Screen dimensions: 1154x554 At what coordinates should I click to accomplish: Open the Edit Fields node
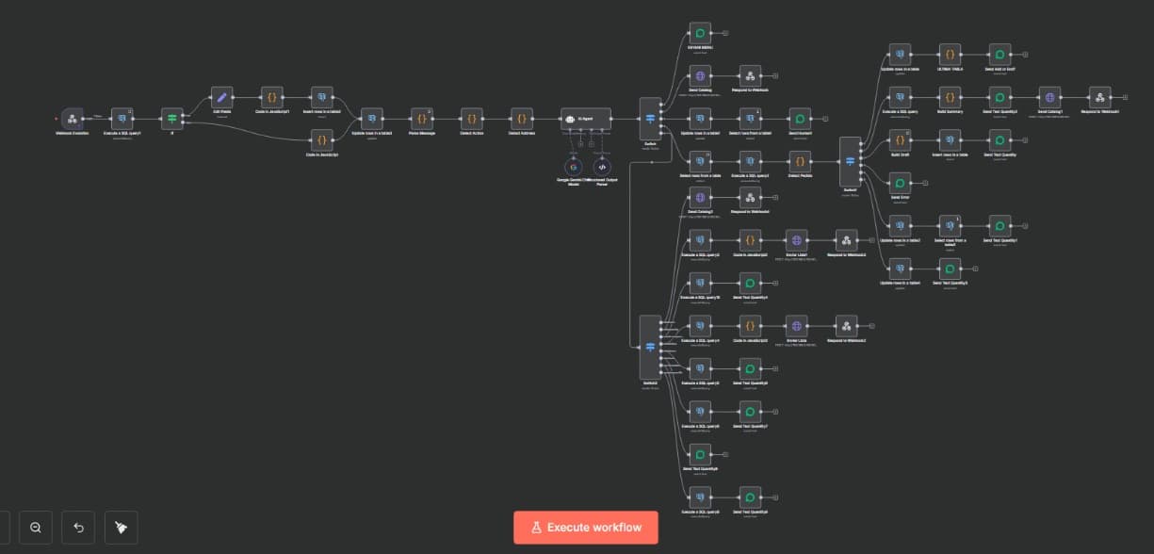[222, 97]
